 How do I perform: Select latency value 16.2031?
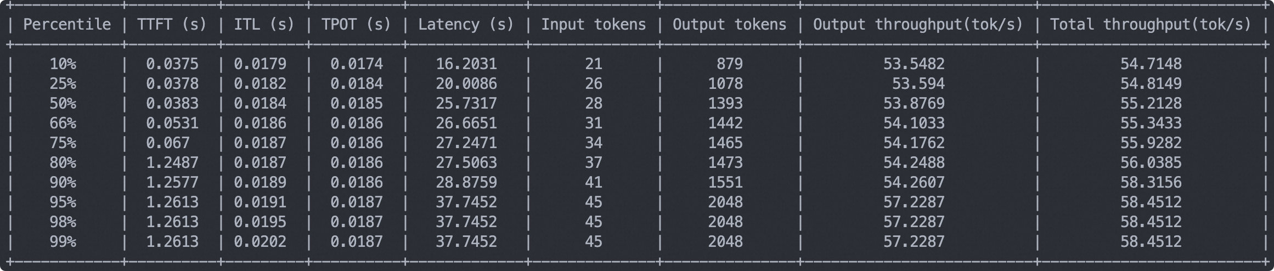coord(466,64)
